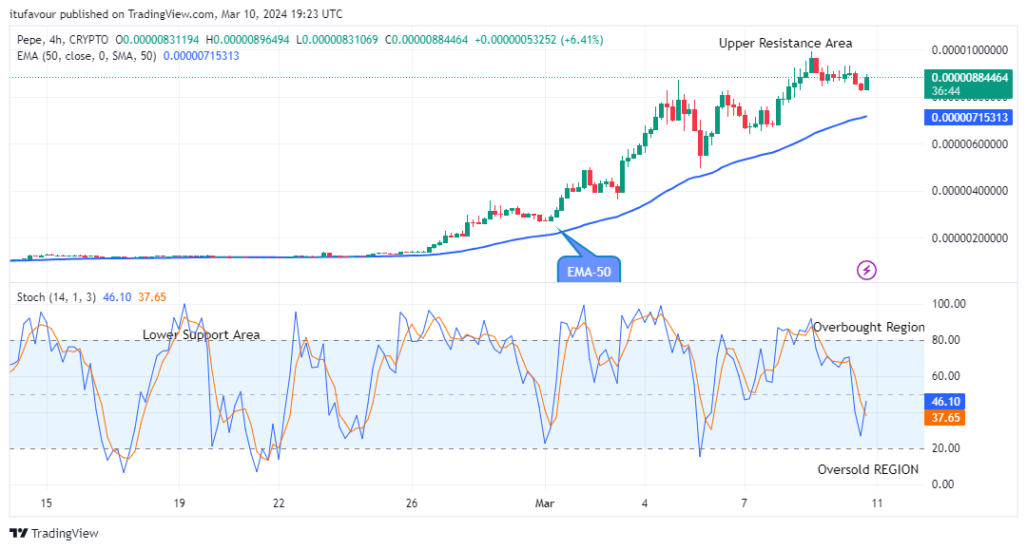Click the TradingView logo at bottom
The width and height of the screenshot is (1027, 550).
tap(54, 533)
